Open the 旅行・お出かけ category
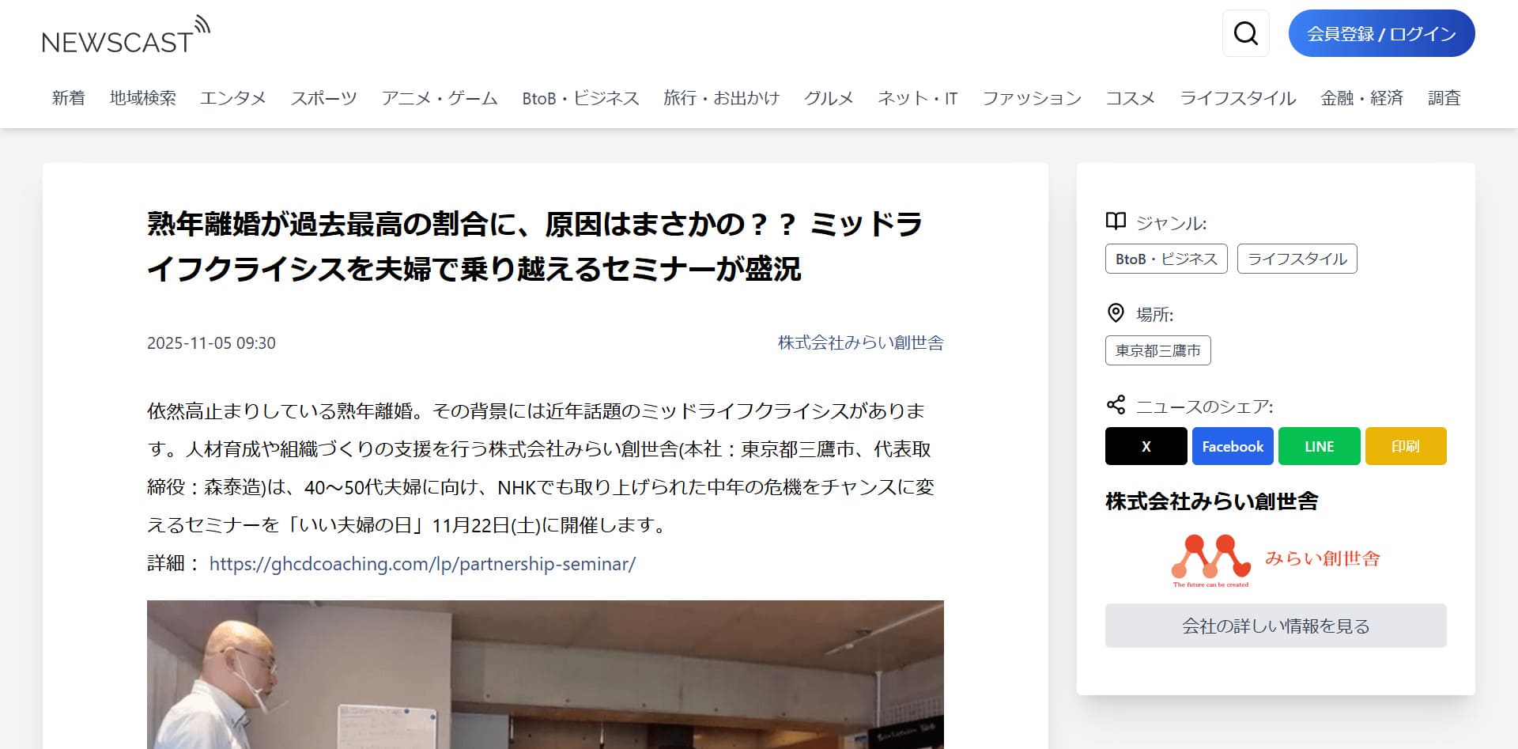Viewport: 1518px width, 749px height. coord(721,98)
